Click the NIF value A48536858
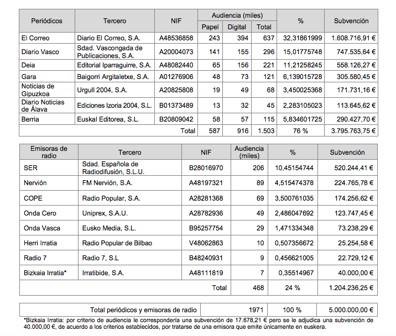 176,38
